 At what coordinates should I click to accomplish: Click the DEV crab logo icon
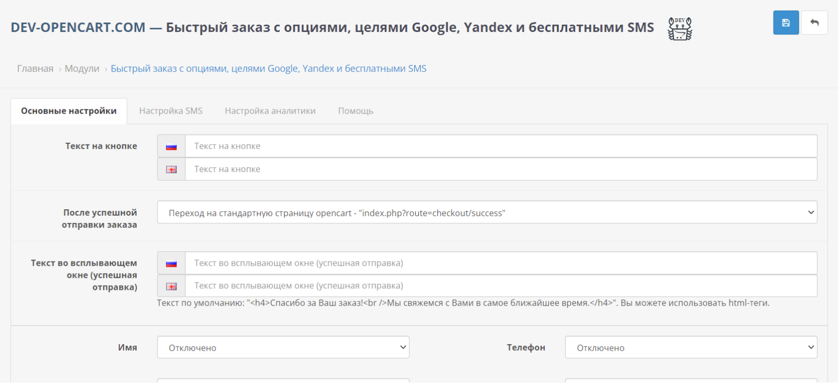pos(680,28)
